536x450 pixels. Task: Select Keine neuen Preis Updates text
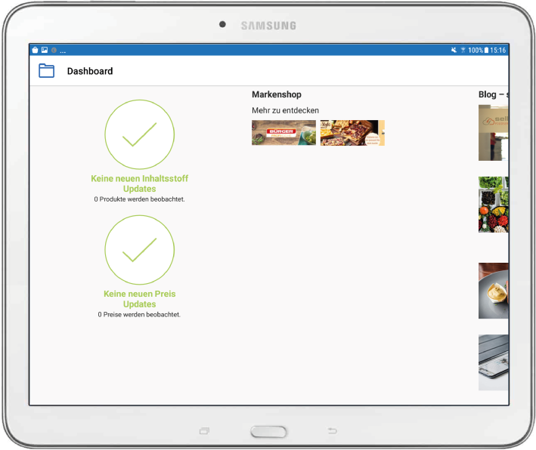(139, 299)
